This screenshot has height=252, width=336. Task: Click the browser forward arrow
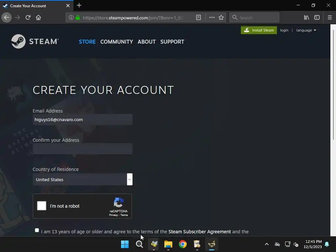coord(17,17)
